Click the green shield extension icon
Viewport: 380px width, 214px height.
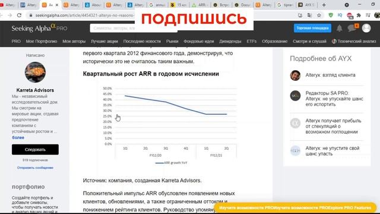pyautogui.click(x=331, y=15)
